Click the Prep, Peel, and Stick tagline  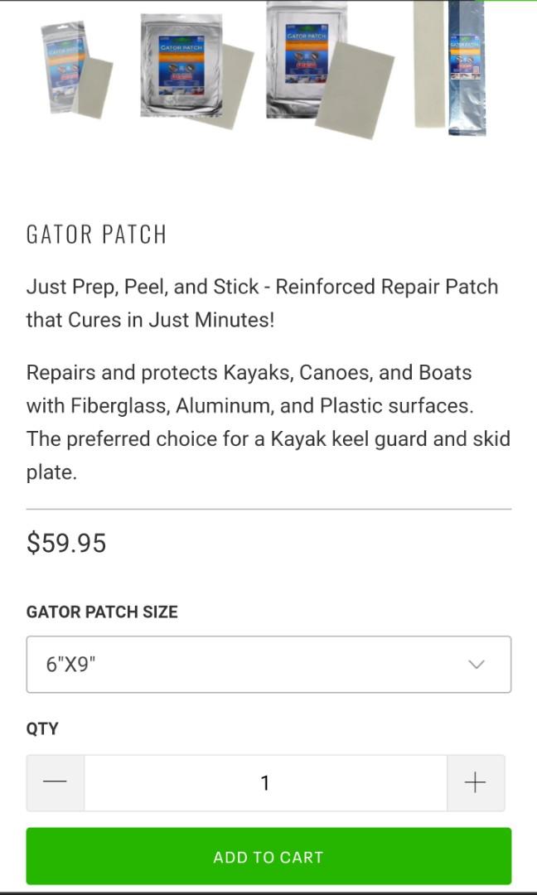point(261,303)
